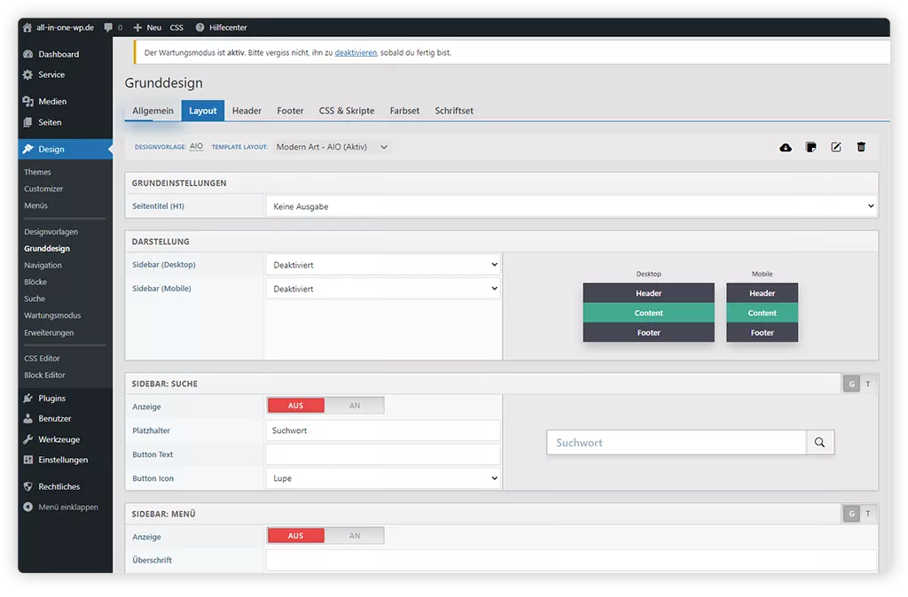Click the duplicate template layout icon
908x597 pixels.
[x=810, y=147]
